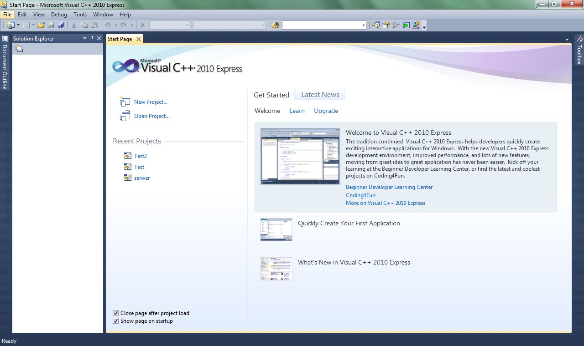Uncheck Close page after project load
584x346 pixels.
click(115, 313)
